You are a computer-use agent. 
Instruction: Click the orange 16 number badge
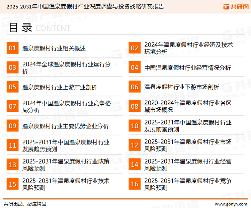(x=135, y=184)
